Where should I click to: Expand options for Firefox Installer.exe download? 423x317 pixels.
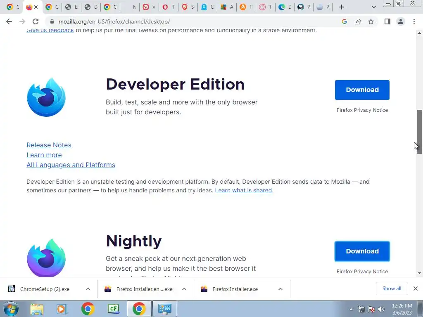280,289
